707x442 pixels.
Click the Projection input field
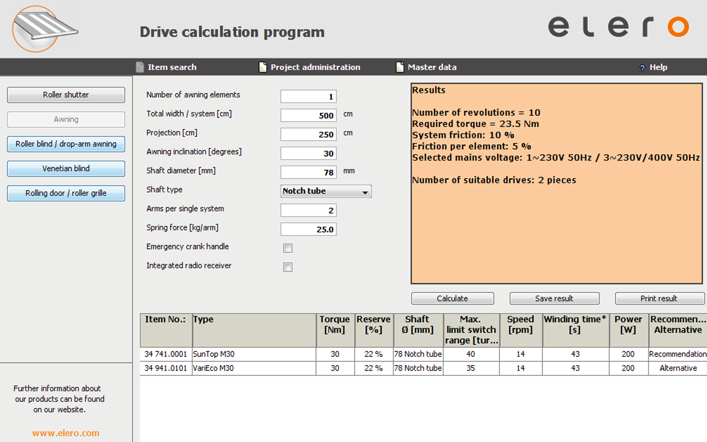pyautogui.click(x=309, y=134)
